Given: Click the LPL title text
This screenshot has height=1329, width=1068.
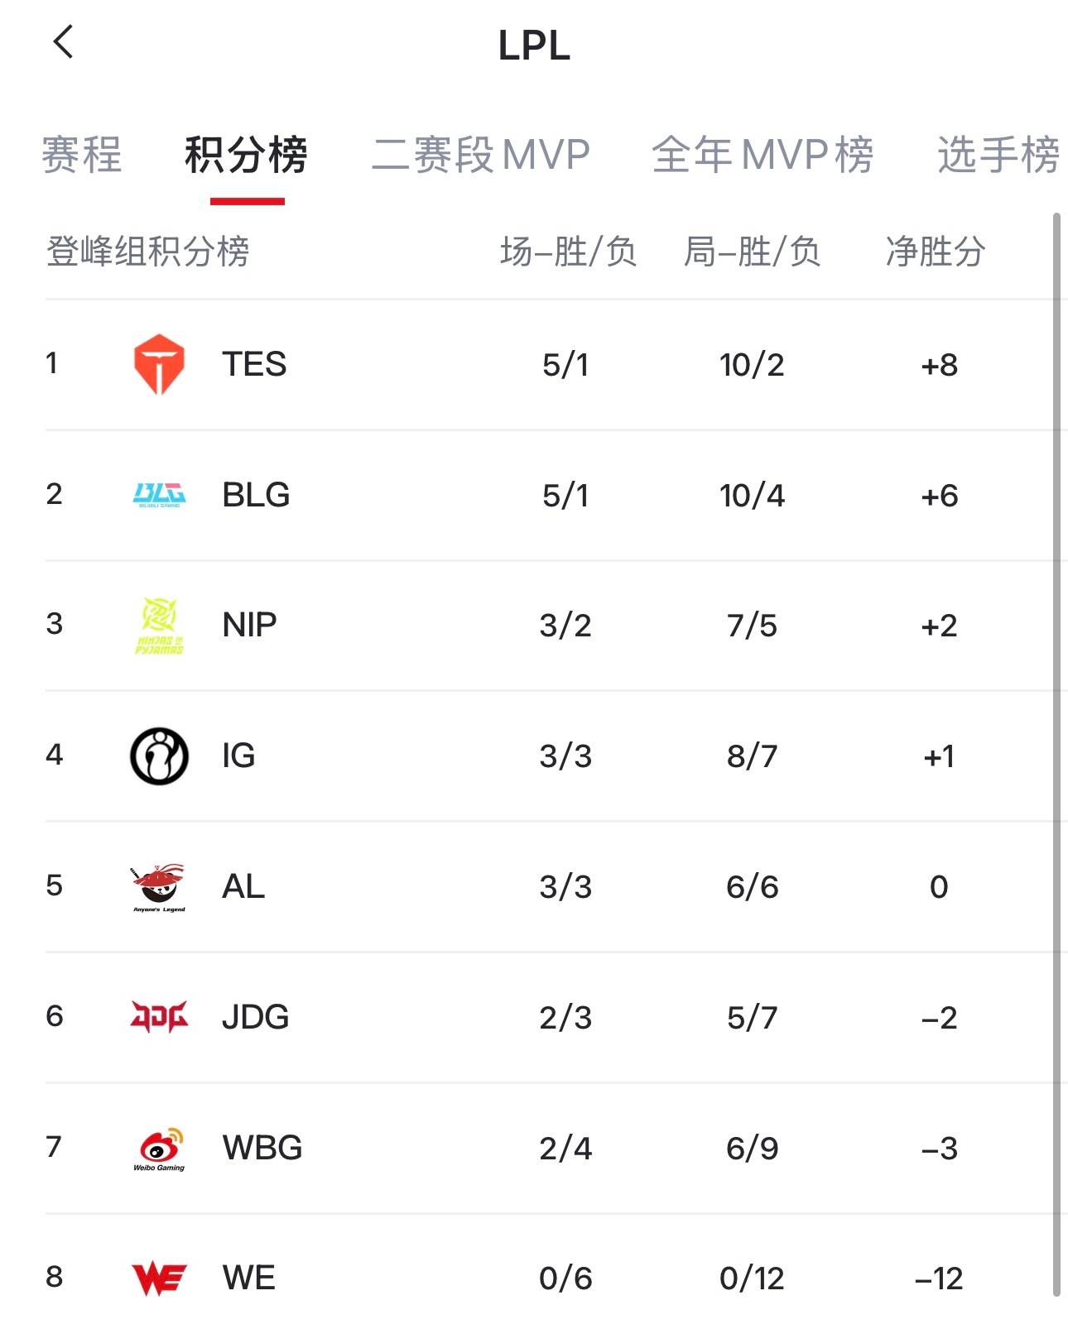Looking at the screenshot, I should coord(534,47).
